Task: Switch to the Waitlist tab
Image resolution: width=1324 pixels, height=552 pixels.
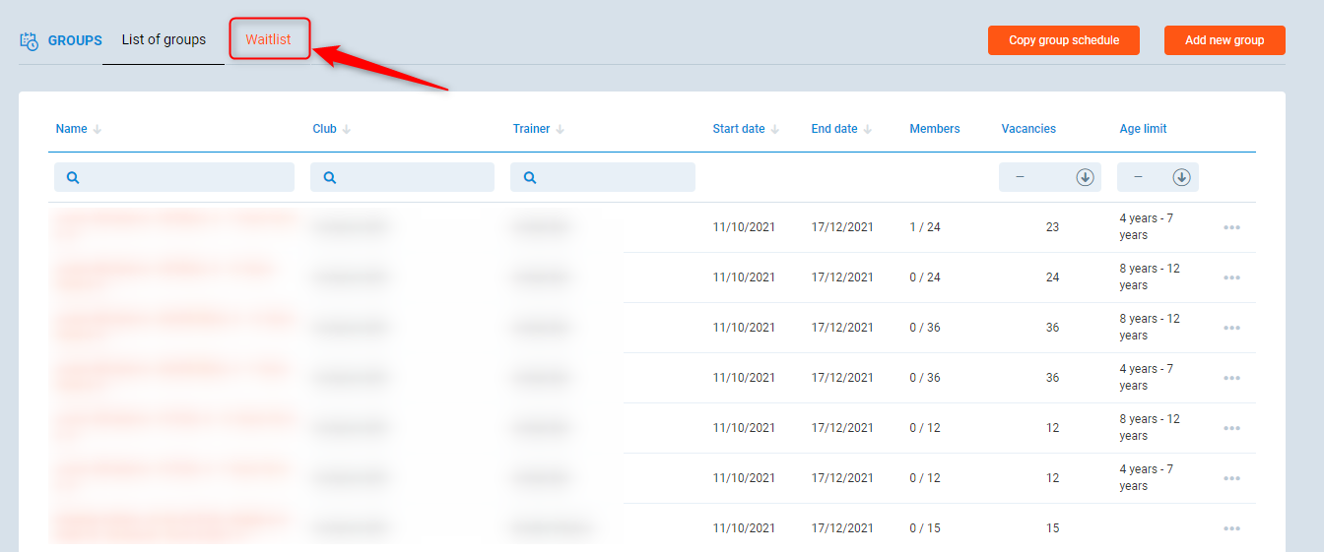Action: coord(268,40)
